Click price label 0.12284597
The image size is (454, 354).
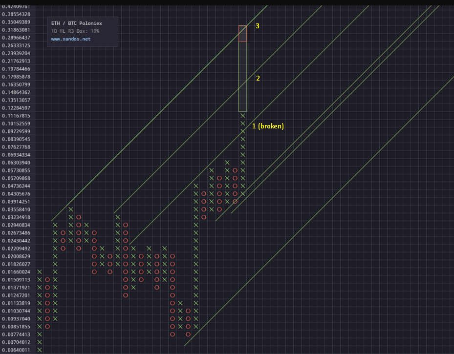pyautogui.click(x=16, y=108)
